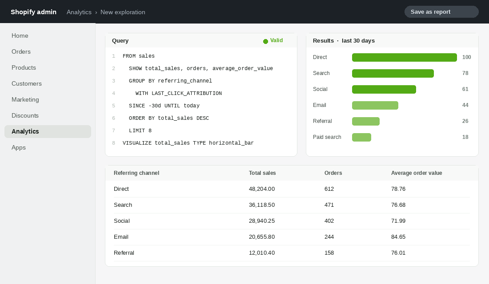Click orders value 402
Image resolution: width=489 pixels, height=284 pixels.
329,221
